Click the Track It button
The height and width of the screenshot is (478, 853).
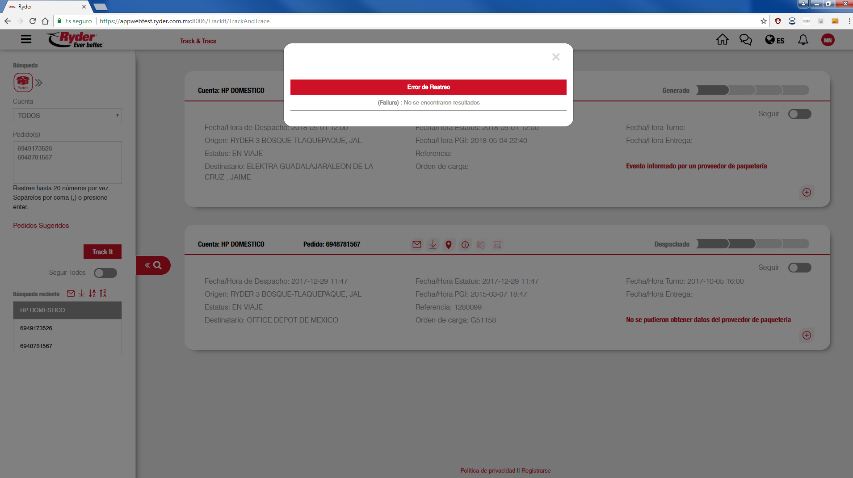(x=102, y=252)
